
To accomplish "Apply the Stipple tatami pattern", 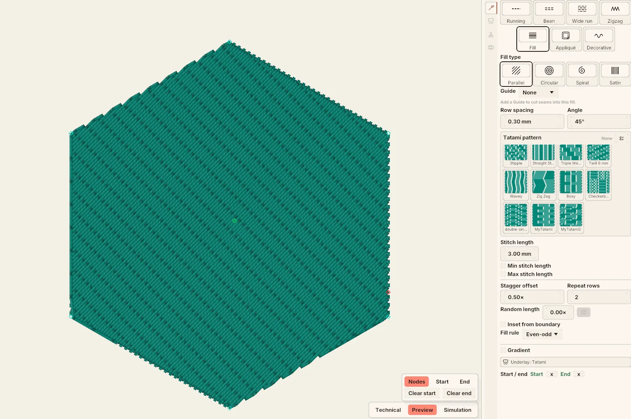I will [x=516, y=155].
